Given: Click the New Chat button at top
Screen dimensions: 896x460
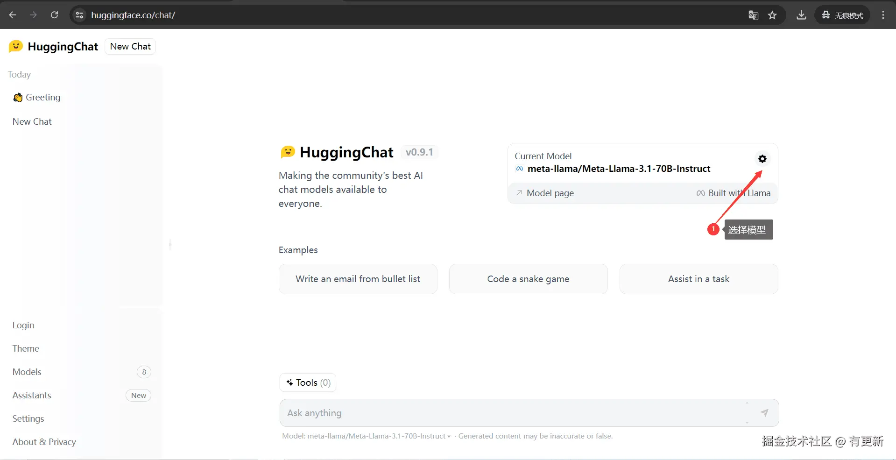Looking at the screenshot, I should click(x=130, y=46).
